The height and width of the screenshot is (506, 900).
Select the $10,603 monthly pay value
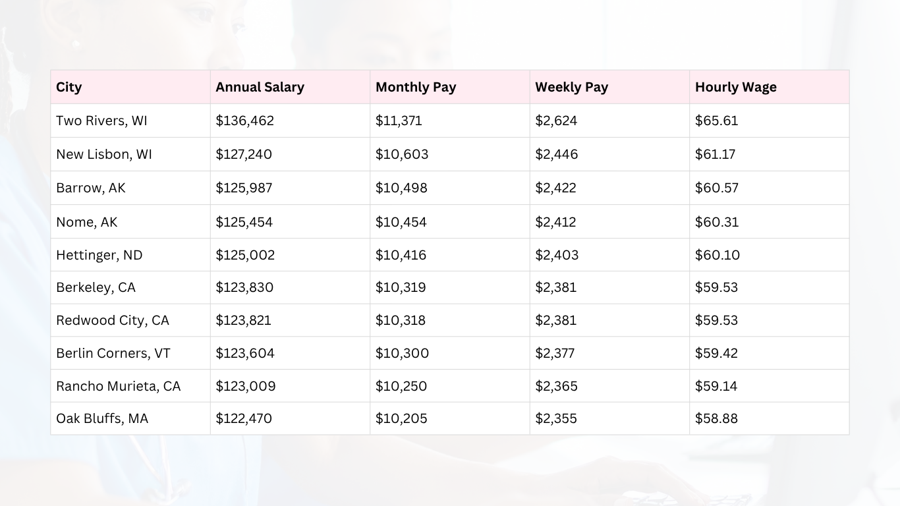coord(402,154)
